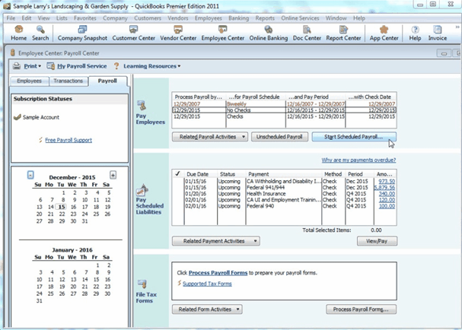Open the Vendor Center icon
The image size is (462, 330).
[178, 29]
